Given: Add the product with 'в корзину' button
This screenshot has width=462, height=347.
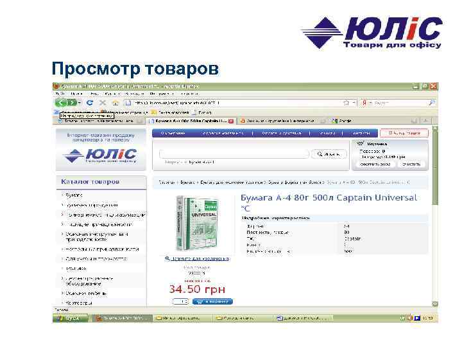Looking at the screenshot, I should [212, 301].
